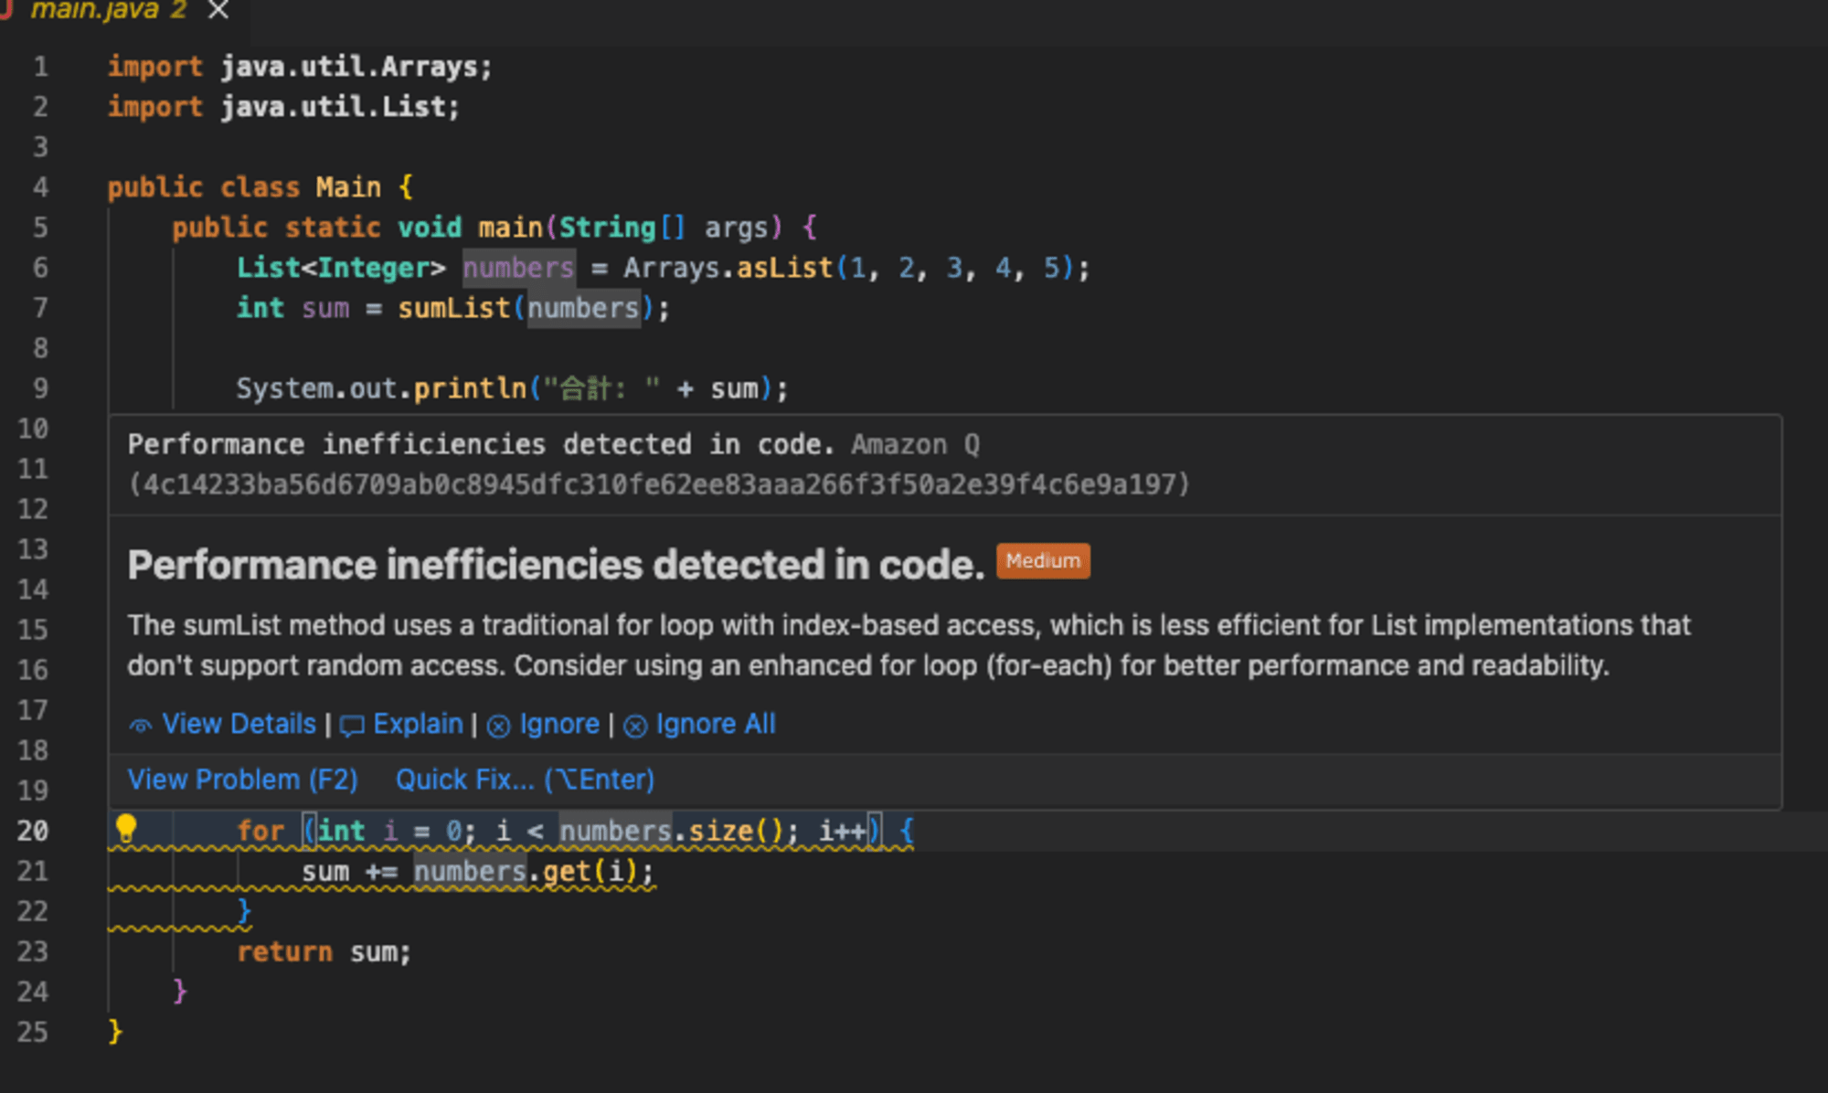Click Ignore for this finding
The height and width of the screenshot is (1093, 1828).
pyautogui.click(x=559, y=724)
